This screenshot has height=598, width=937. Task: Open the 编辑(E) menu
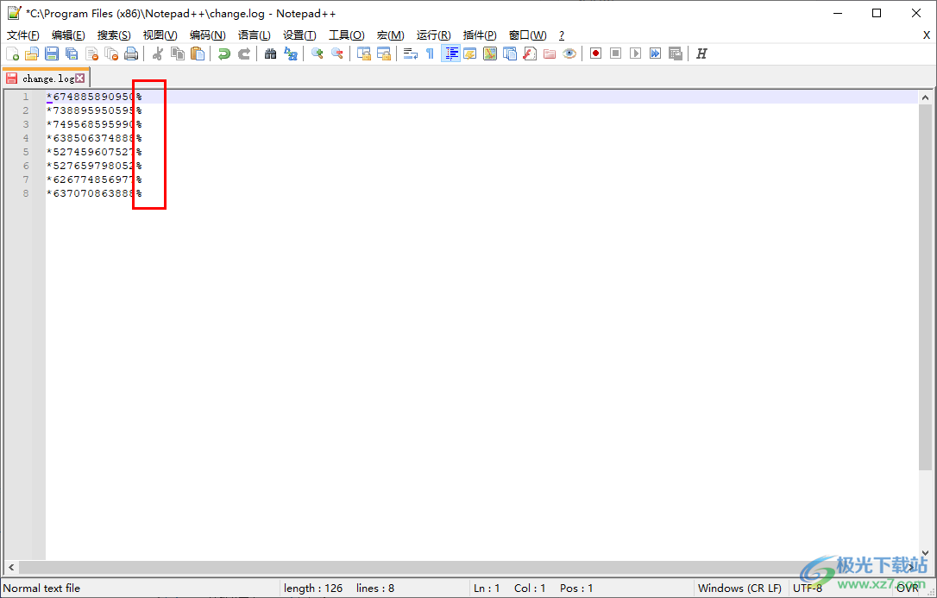pos(68,35)
